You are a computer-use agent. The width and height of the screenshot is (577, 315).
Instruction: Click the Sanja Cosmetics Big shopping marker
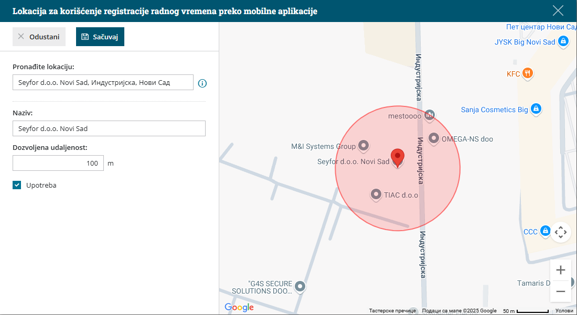[x=536, y=109]
